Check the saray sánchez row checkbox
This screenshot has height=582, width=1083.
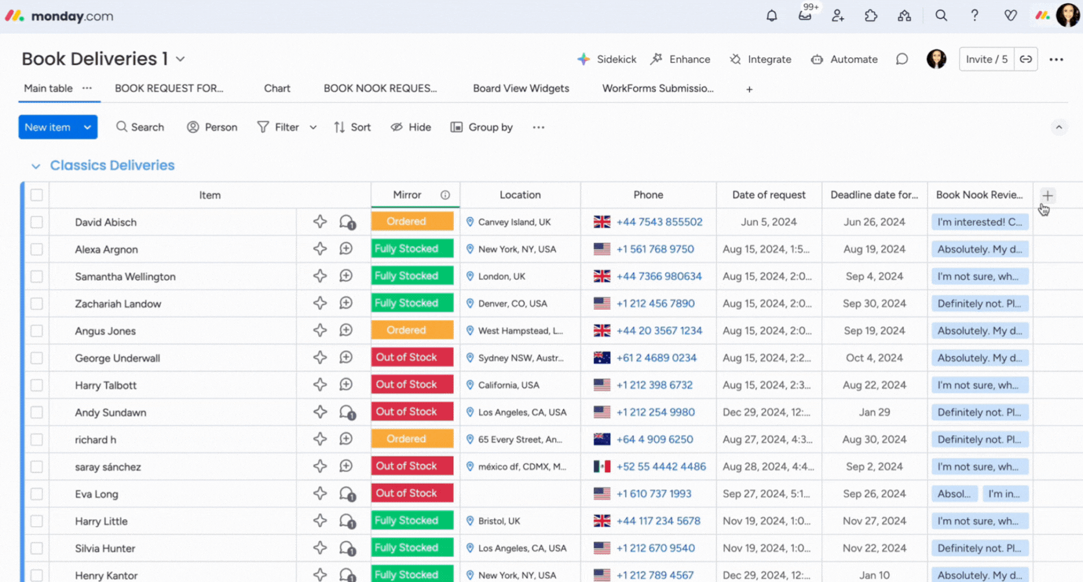(37, 467)
